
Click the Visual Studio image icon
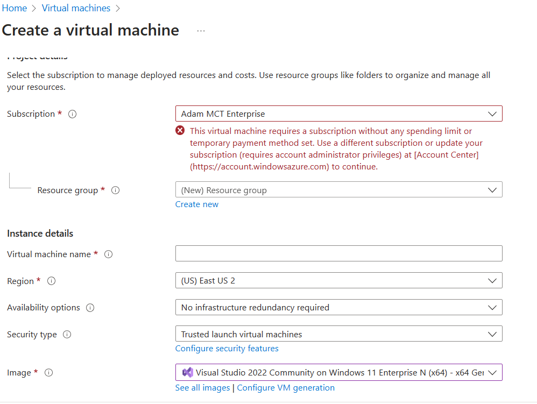coord(187,372)
